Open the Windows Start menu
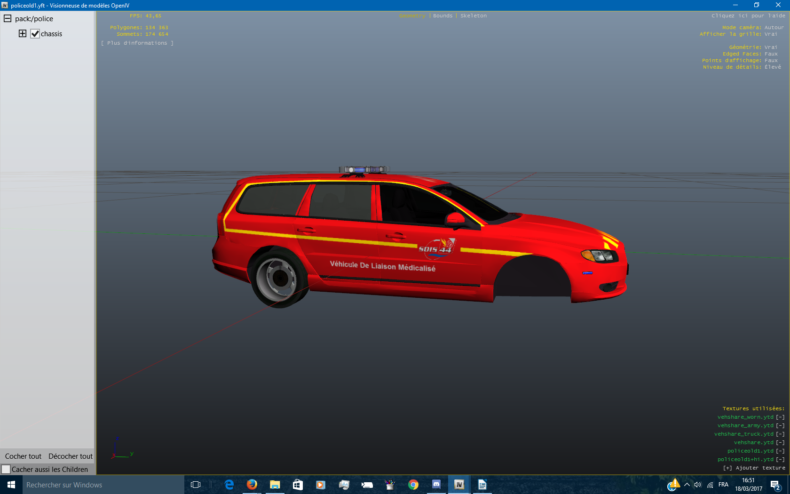The image size is (790, 494). tap(11, 485)
